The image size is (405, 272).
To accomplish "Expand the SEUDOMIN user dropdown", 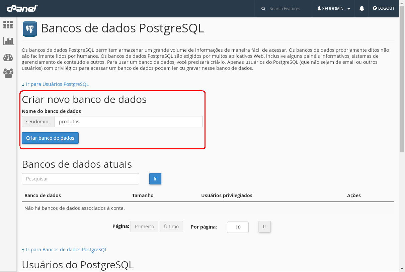I will point(334,9).
